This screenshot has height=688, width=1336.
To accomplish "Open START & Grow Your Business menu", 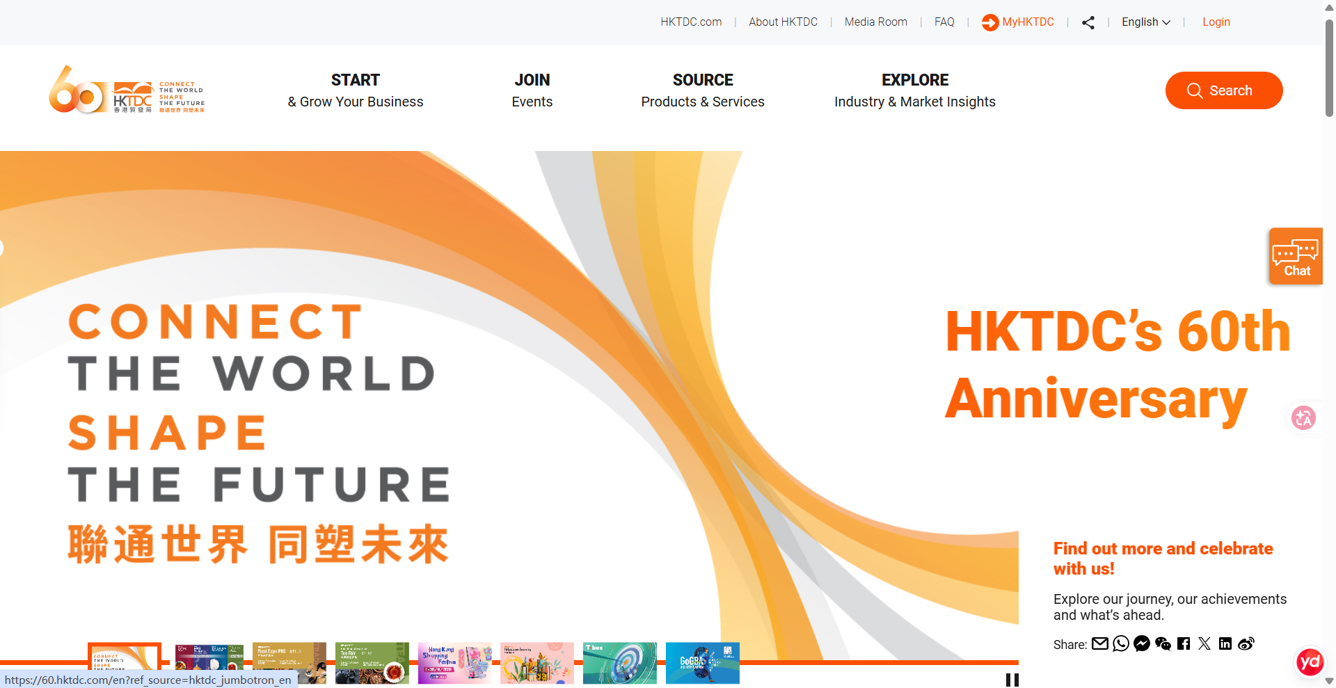I will pyautogui.click(x=356, y=90).
